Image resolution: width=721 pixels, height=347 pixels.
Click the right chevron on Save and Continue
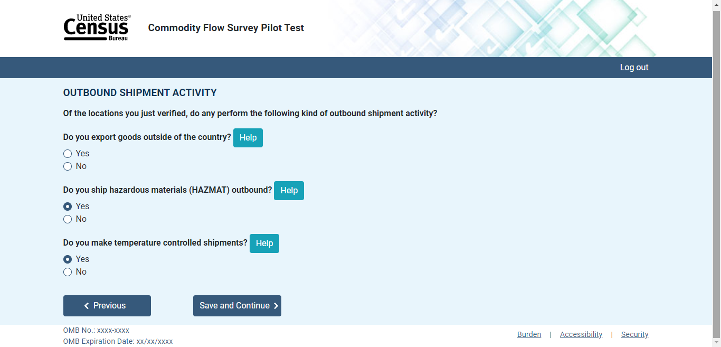[x=276, y=306]
